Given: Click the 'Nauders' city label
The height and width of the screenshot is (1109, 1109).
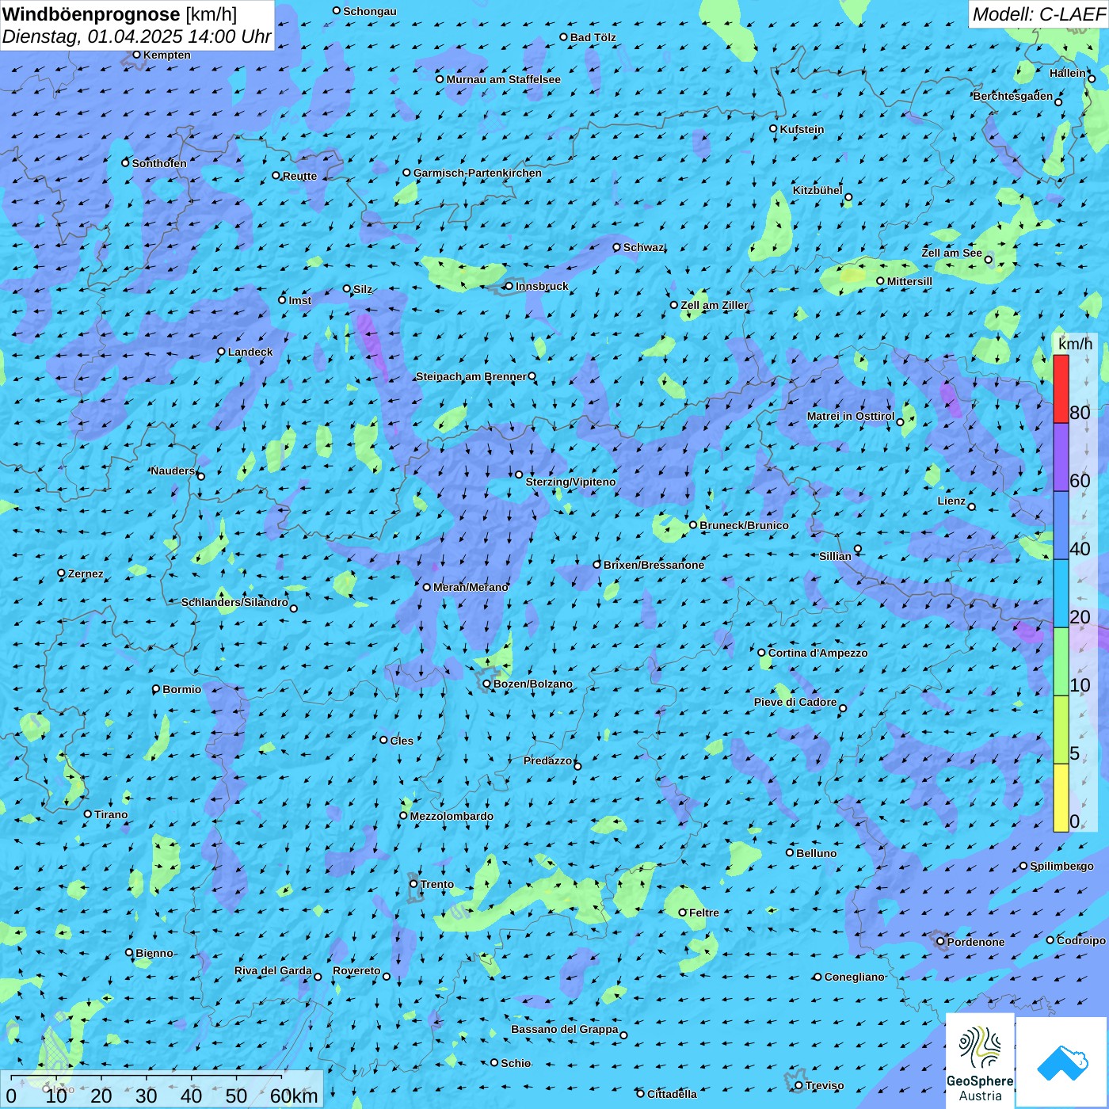Looking at the screenshot, I should pos(173,471).
